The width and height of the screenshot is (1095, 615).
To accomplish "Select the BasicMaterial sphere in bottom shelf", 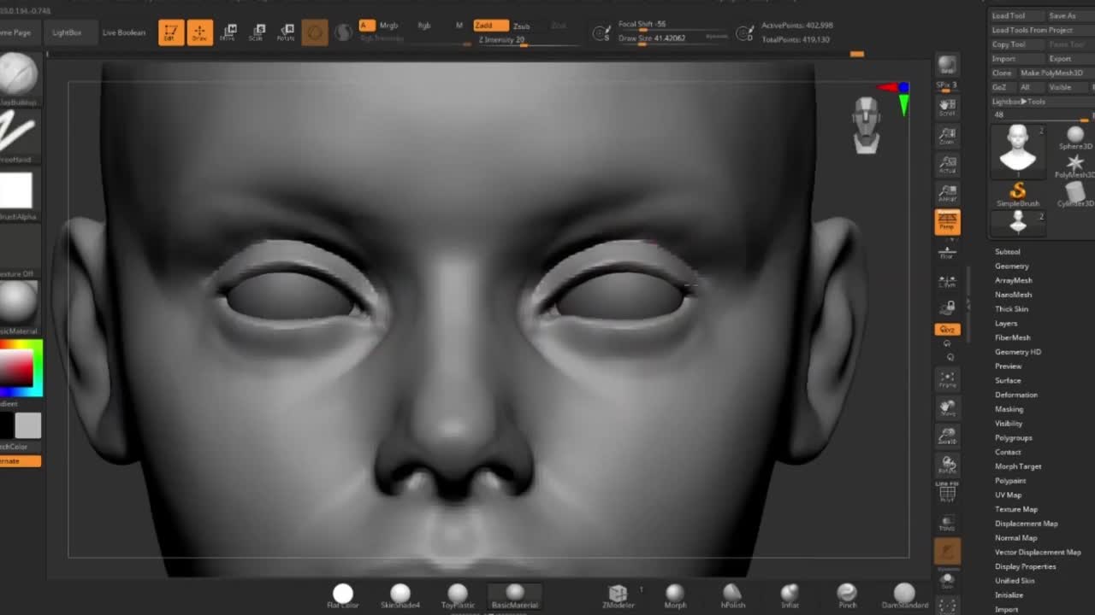I will [x=515, y=594].
